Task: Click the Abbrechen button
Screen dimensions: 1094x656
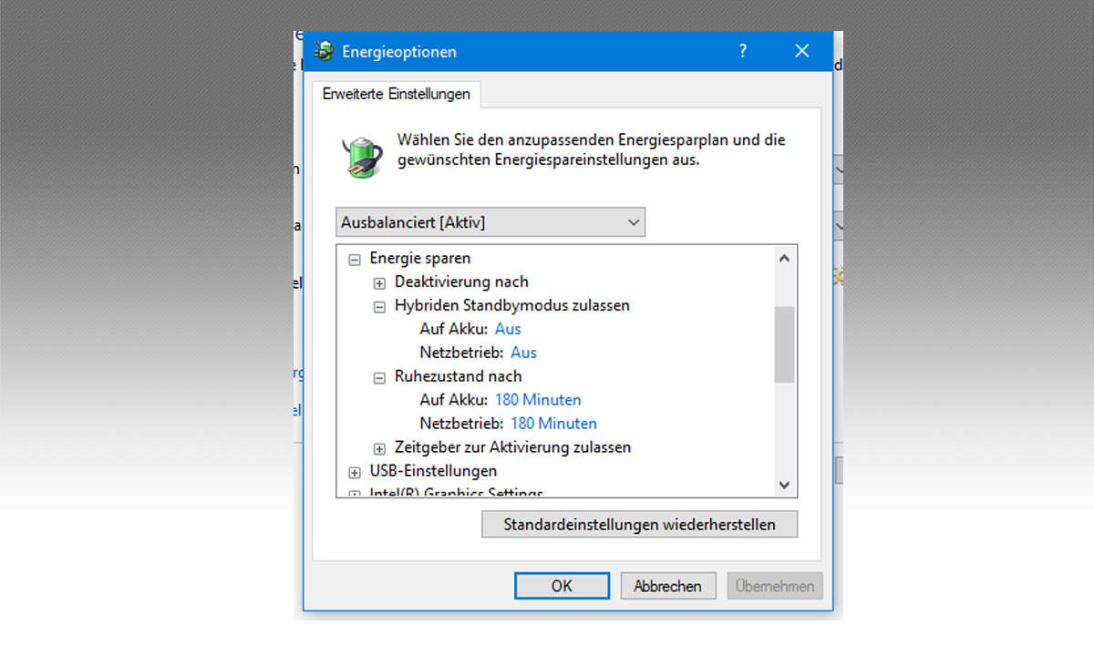Action: pos(667,586)
